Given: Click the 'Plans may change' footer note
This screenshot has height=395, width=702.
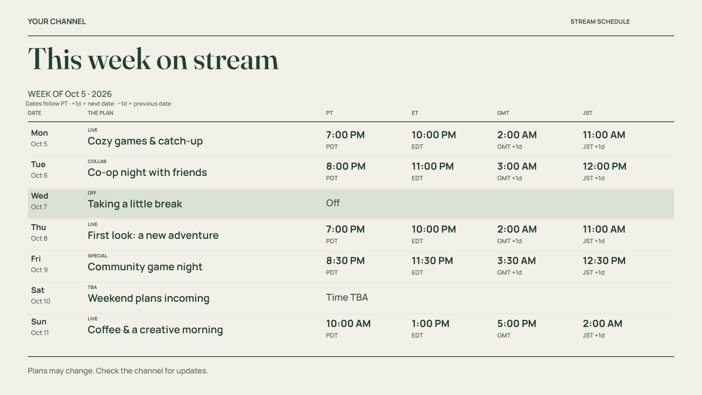Looking at the screenshot, I should (x=118, y=370).
